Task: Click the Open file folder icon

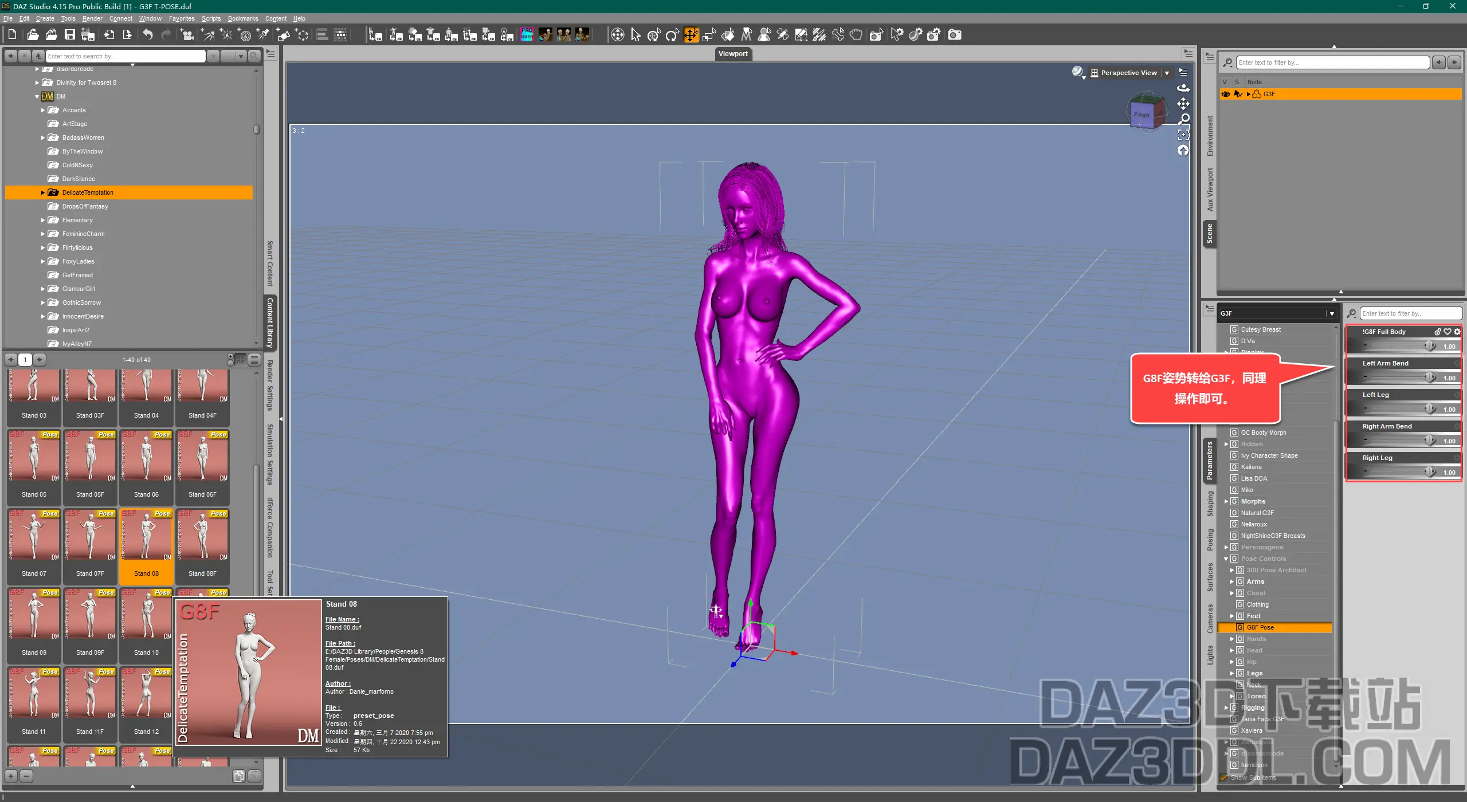Action: 33,35
